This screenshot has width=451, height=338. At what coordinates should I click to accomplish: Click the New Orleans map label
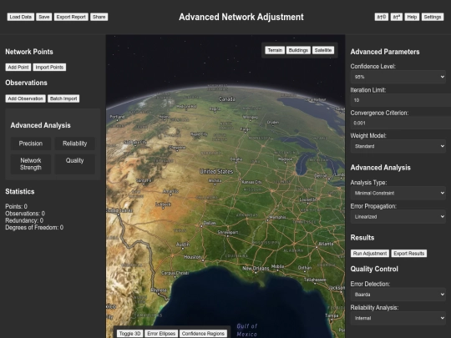[x=256, y=268]
